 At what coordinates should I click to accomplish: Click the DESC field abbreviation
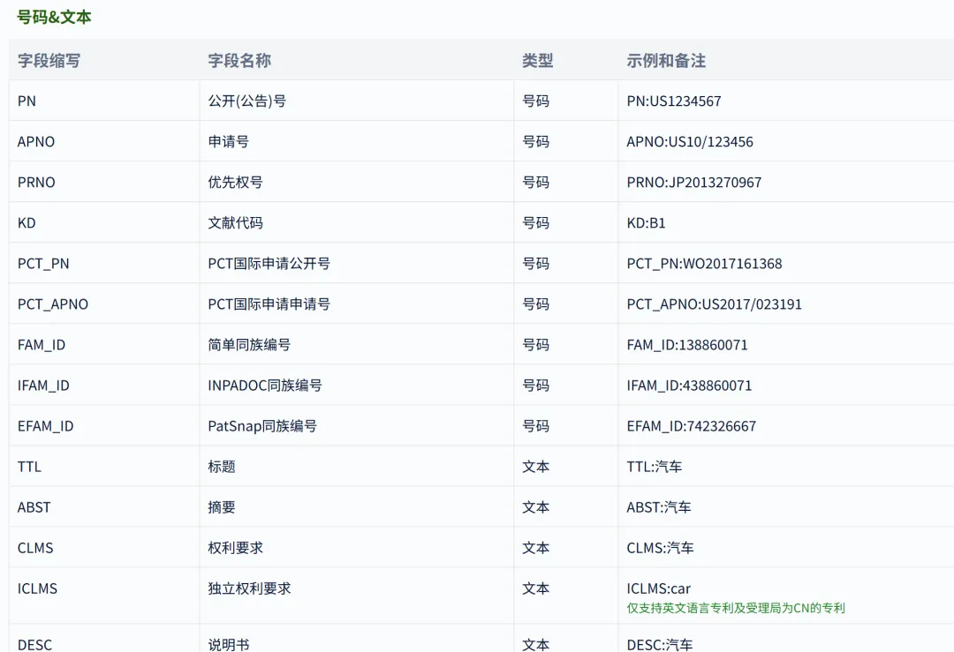[x=34, y=645]
